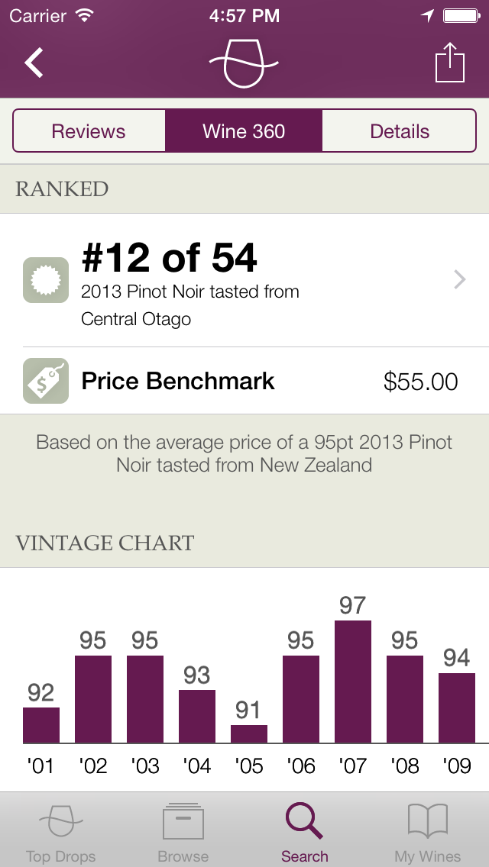The width and height of the screenshot is (489, 867).
Task: Open the '#12 of 54' ranking row
Action: pos(229,279)
